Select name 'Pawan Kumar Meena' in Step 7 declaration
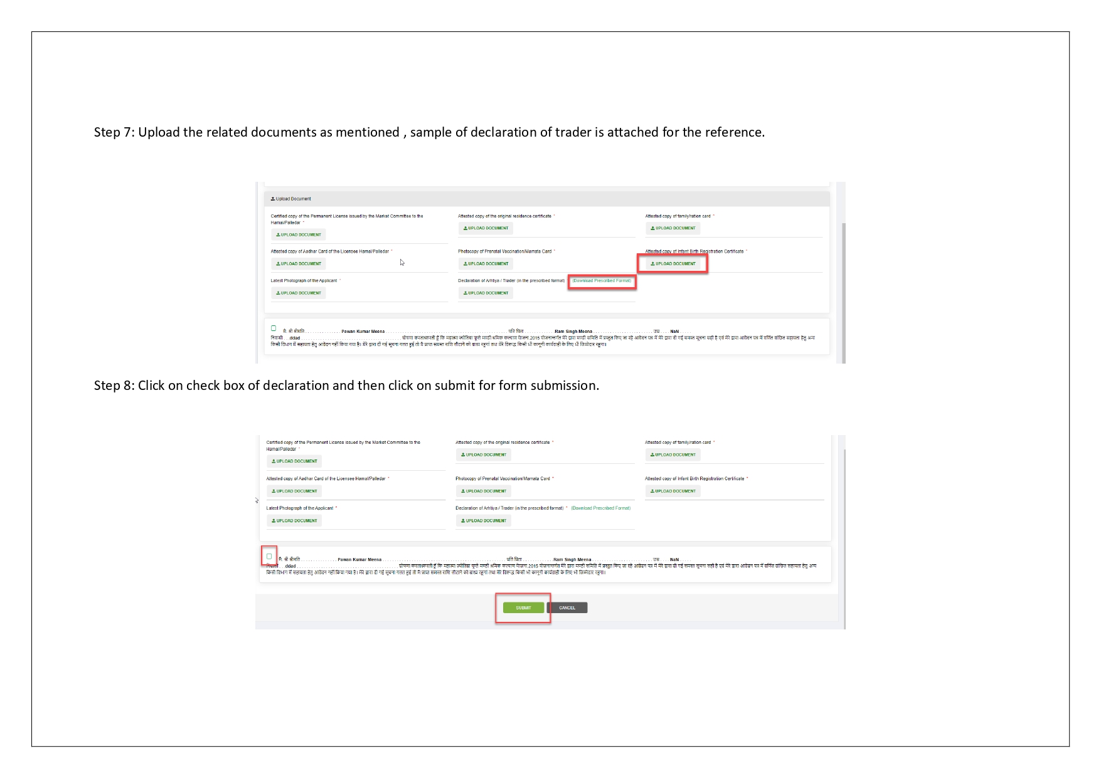 [363, 332]
